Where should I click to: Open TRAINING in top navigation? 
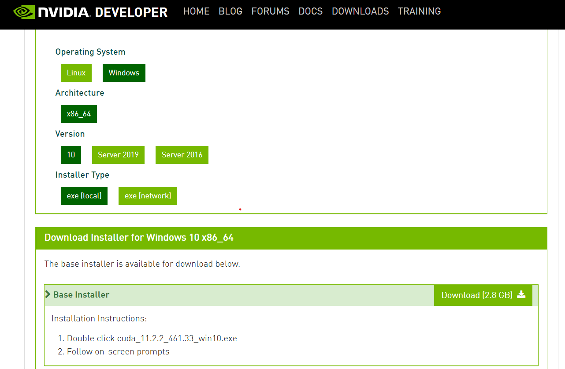click(x=419, y=11)
